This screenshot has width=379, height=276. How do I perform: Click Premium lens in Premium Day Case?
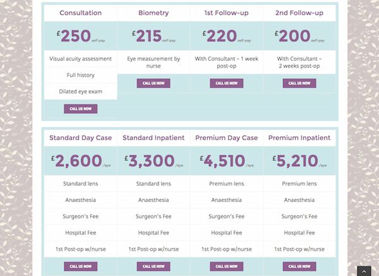(x=226, y=184)
